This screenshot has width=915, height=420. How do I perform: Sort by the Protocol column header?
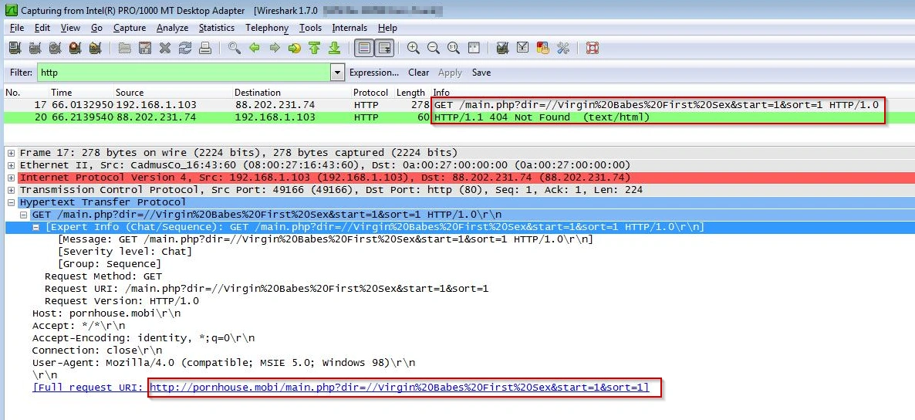point(370,93)
